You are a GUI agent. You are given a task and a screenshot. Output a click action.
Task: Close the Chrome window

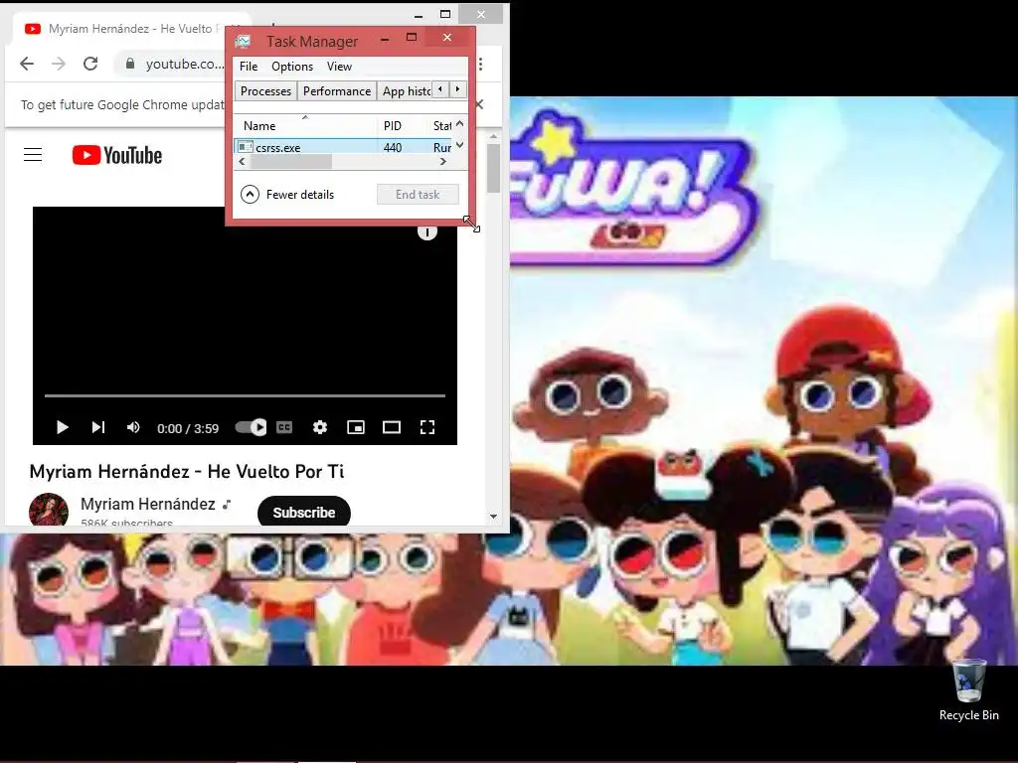[480, 14]
